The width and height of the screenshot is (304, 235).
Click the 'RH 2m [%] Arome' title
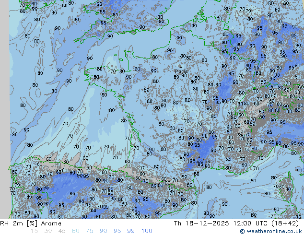point(31,223)
